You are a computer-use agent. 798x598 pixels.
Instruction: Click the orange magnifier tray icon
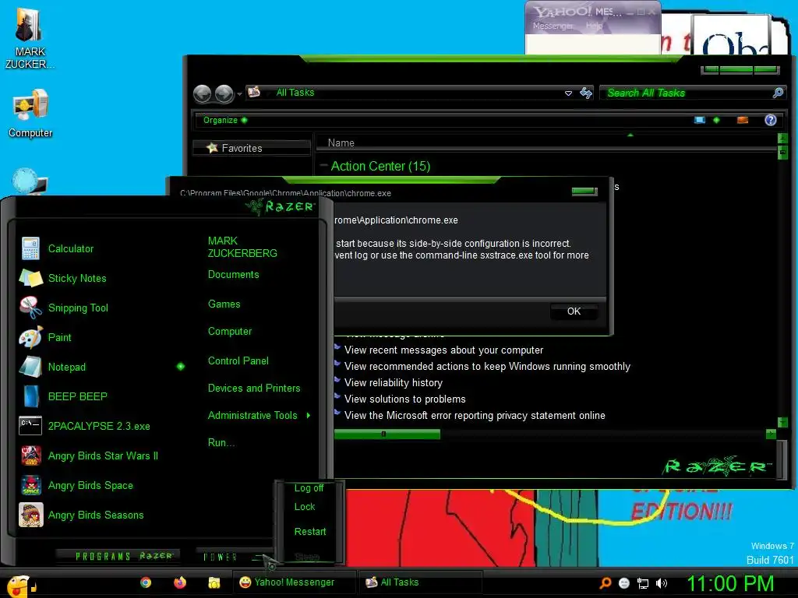605,583
